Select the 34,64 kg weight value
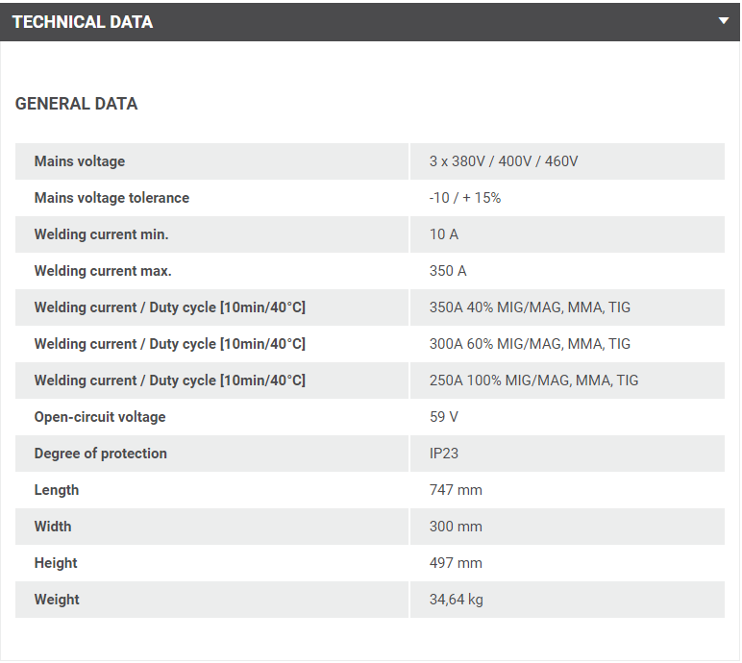The image size is (742, 663). (x=457, y=600)
